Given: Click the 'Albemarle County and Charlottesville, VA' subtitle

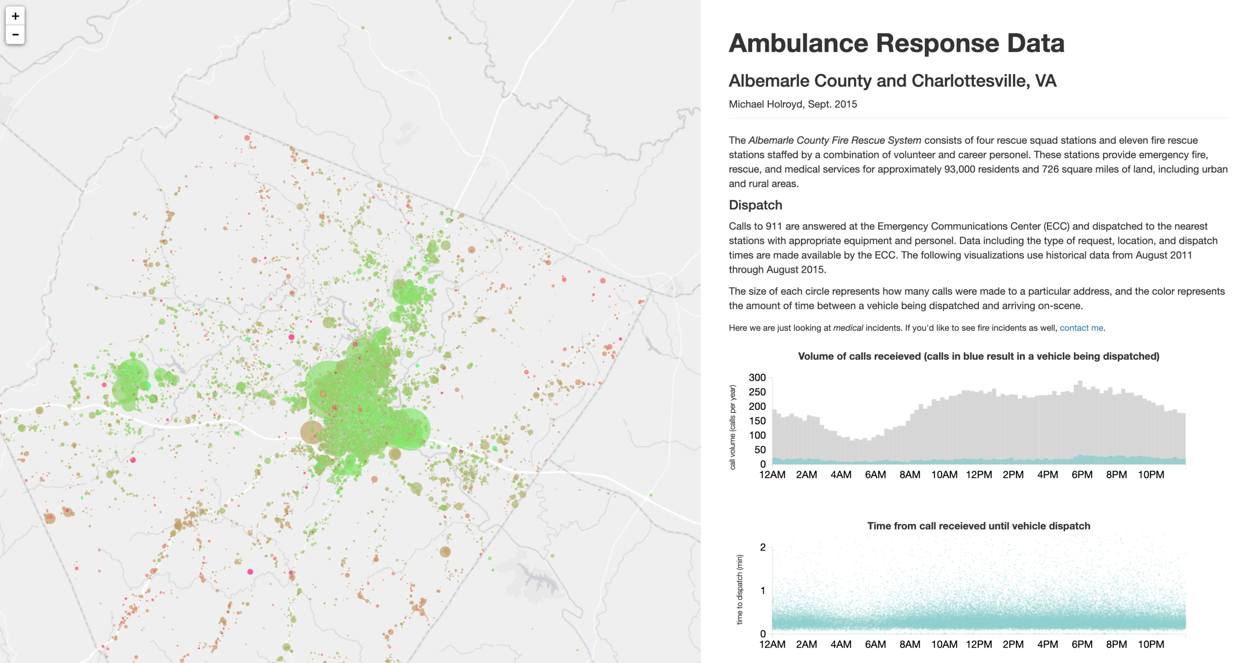Looking at the screenshot, I should [892, 81].
